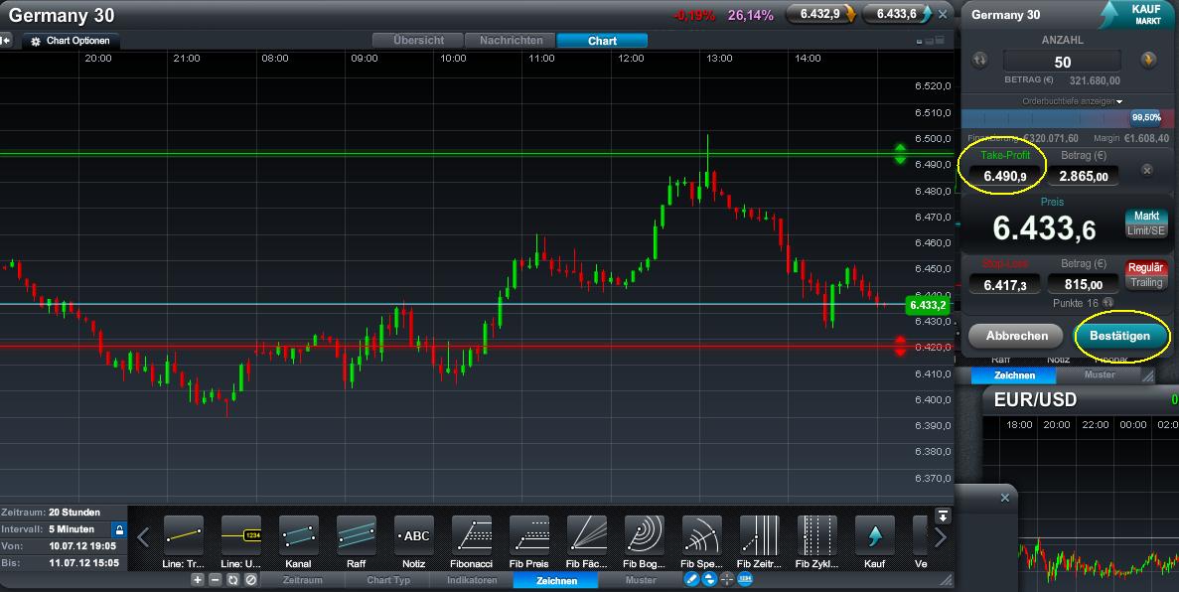Toggle the interval lock icon

pyautogui.click(x=119, y=529)
